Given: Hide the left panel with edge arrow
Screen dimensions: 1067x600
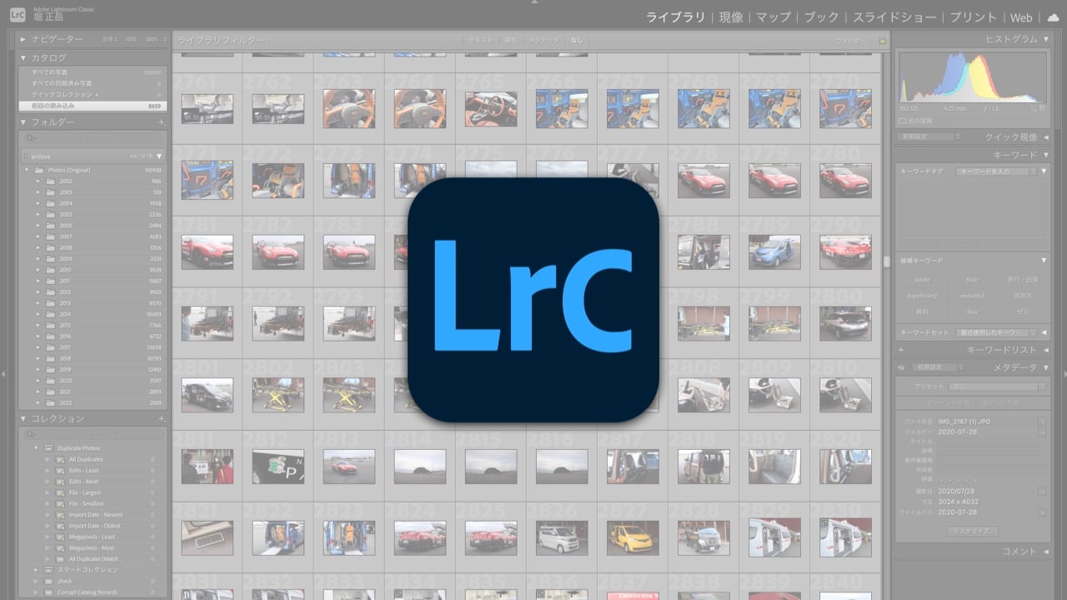Looking at the screenshot, I should [4, 374].
